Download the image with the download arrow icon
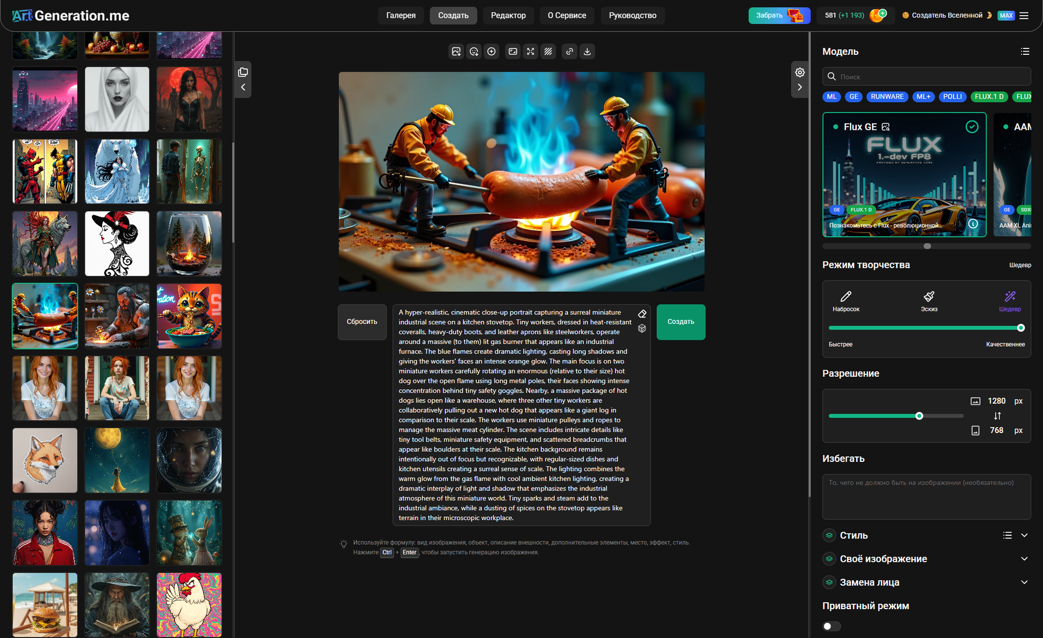Viewport: 1043px width, 638px height. coord(587,52)
